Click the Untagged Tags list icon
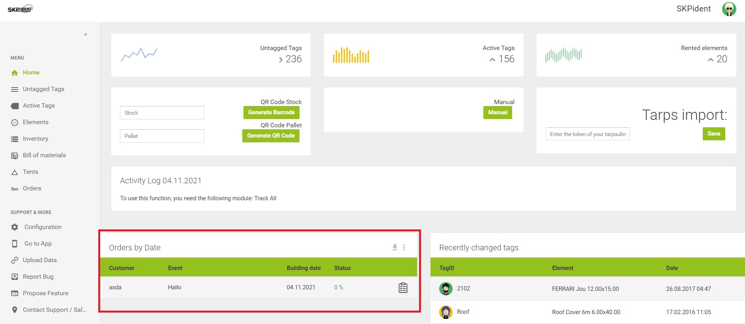This screenshot has width=745, height=324. pos(15,89)
